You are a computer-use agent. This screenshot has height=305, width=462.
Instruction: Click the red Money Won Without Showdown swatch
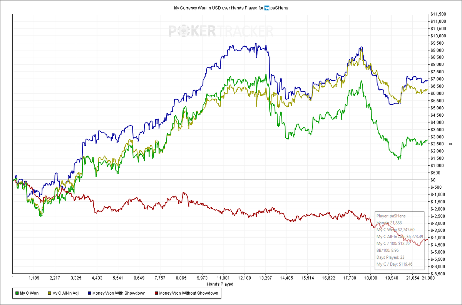click(x=156, y=293)
